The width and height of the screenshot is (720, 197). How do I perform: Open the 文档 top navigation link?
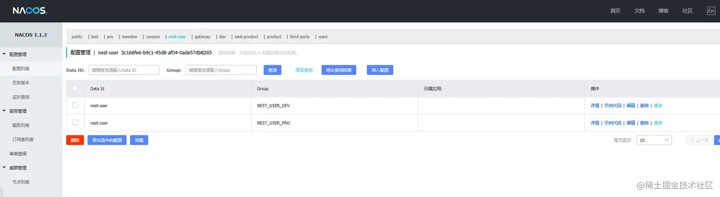tap(640, 11)
